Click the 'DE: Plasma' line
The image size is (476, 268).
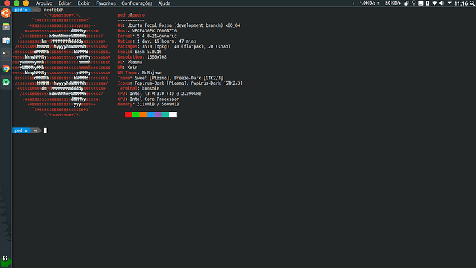coord(130,62)
